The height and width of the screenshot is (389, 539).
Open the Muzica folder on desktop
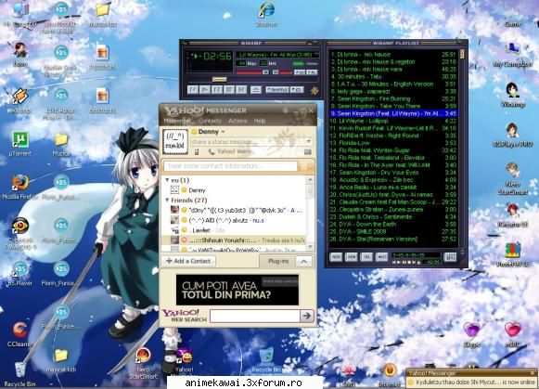pos(61,144)
